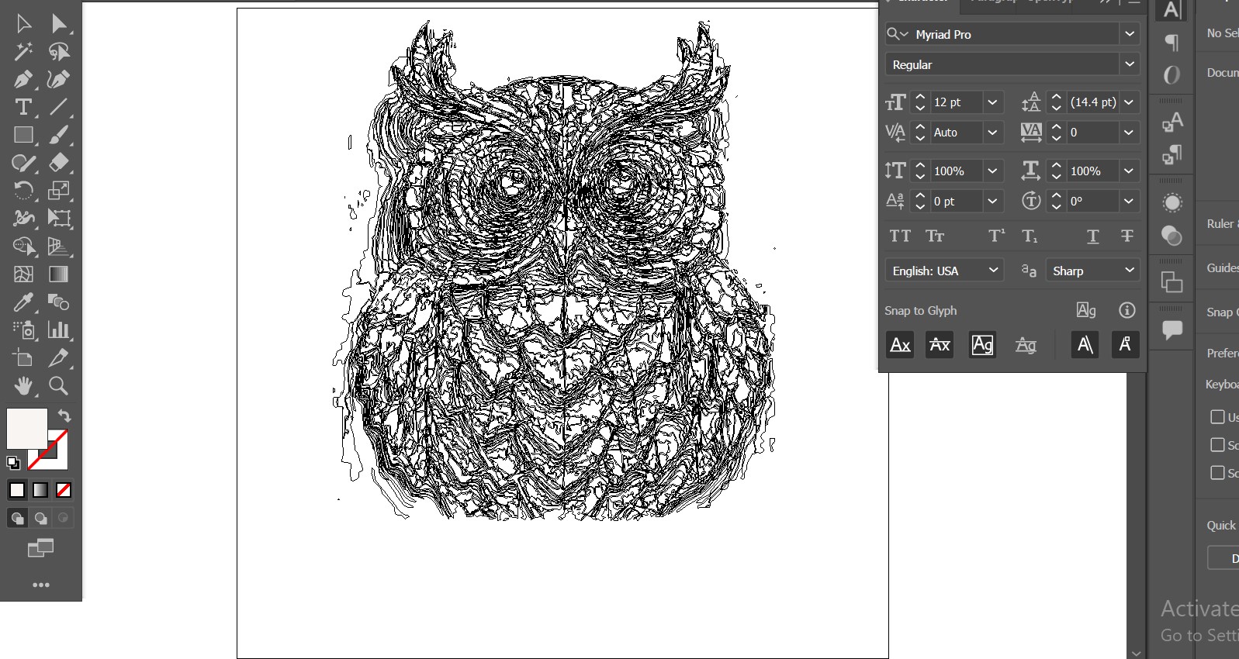The width and height of the screenshot is (1239, 659).
Task: Toggle Underline text style
Action: [x=1092, y=236]
